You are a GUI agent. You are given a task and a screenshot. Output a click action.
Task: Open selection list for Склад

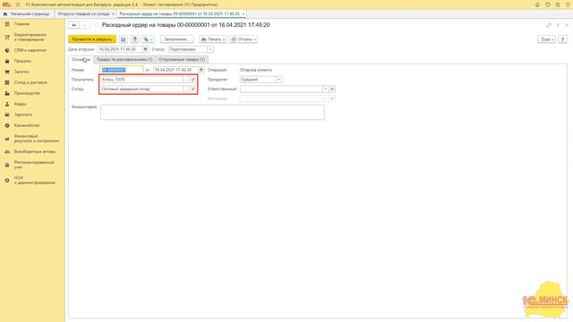coord(186,89)
